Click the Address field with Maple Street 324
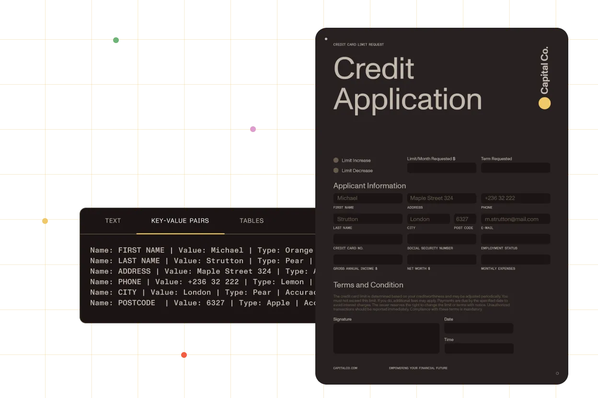The height and width of the screenshot is (398, 598). [441, 198]
